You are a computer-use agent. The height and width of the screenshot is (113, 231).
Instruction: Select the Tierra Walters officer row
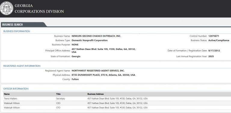click(117, 99)
